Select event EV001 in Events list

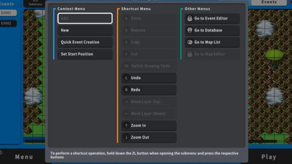(x=8, y=13)
